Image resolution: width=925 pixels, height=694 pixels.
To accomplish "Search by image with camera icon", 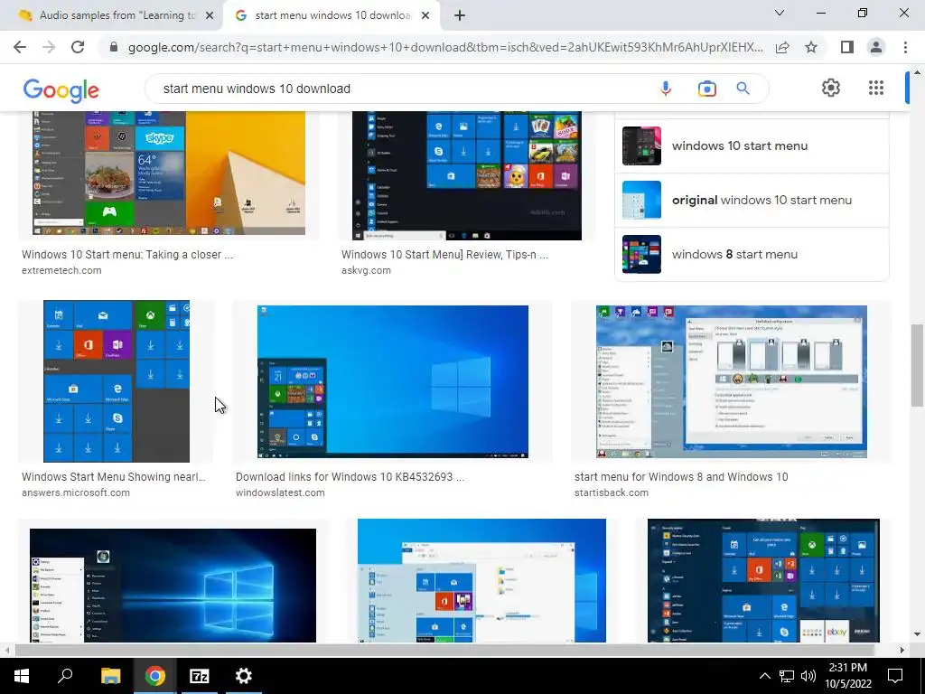I will pyautogui.click(x=706, y=89).
